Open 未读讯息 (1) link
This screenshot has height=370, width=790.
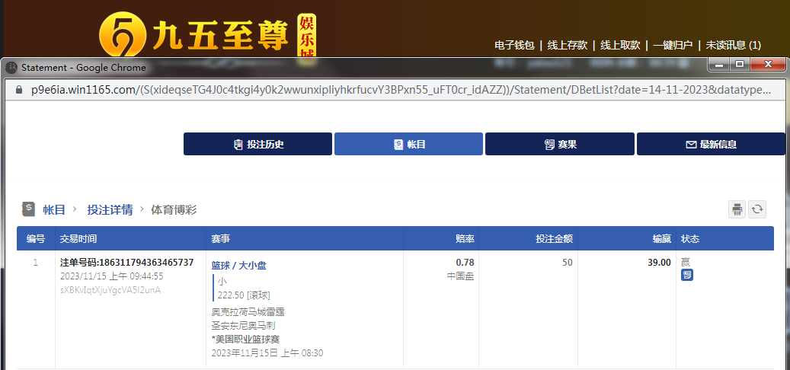point(733,46)
